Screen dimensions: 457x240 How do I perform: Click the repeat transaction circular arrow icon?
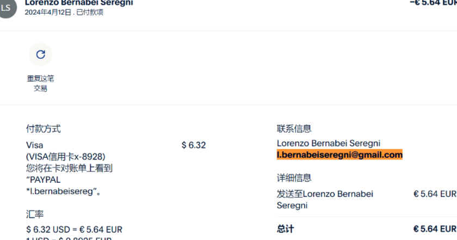click(x=40, y=54)
